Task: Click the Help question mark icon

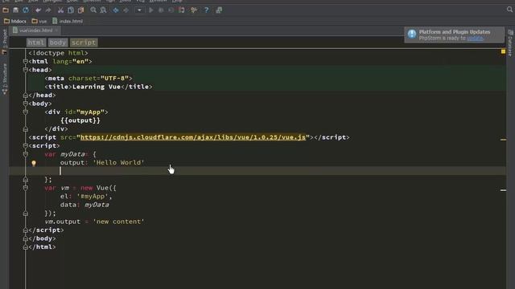Action: click(x=206, y=10)
